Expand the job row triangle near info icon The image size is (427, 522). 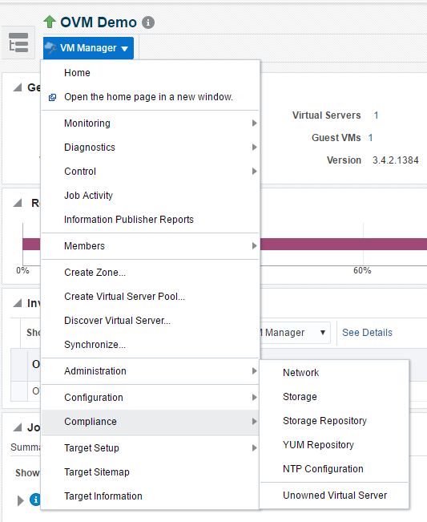pos(20,500)
